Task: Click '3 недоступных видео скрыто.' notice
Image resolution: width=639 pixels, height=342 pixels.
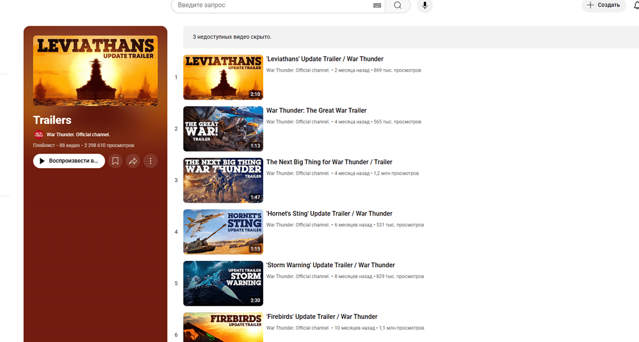Action: pos(232,37)
